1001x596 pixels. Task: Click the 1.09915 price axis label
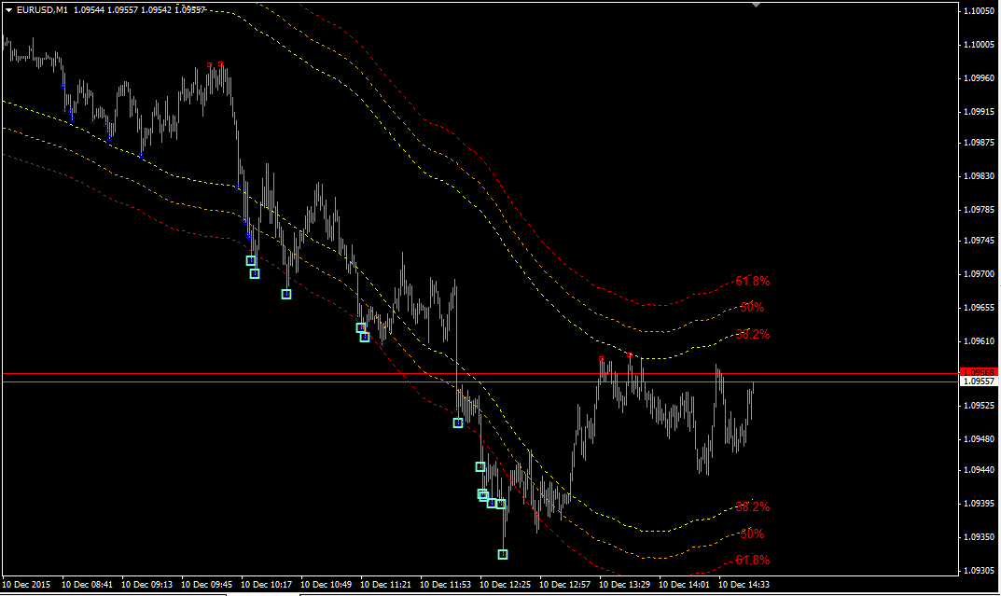tap(979, 112)
